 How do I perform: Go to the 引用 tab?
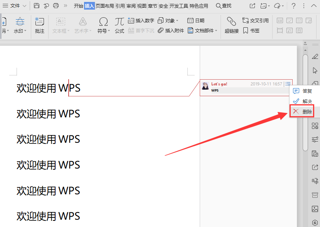pos(120,6)
